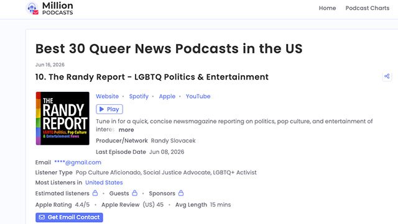This screenshot has width=398, height=224.
Task: Open the YouTube link
Action: pyautogui.click(x=198, y=96)
